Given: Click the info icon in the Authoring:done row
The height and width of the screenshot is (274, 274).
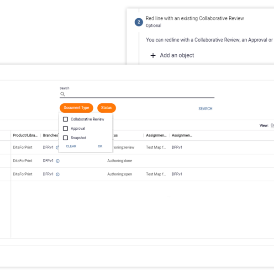Looking at the screenshot, I should point(58,161).
